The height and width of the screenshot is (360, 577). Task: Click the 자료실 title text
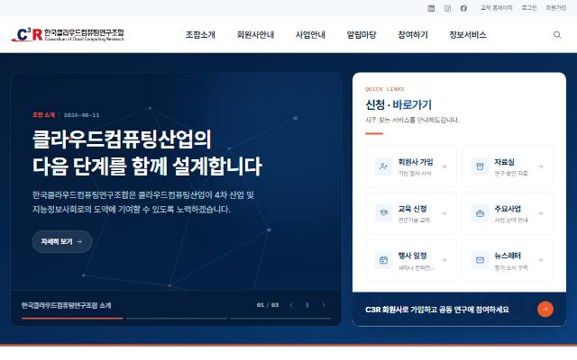coord(504,162)
